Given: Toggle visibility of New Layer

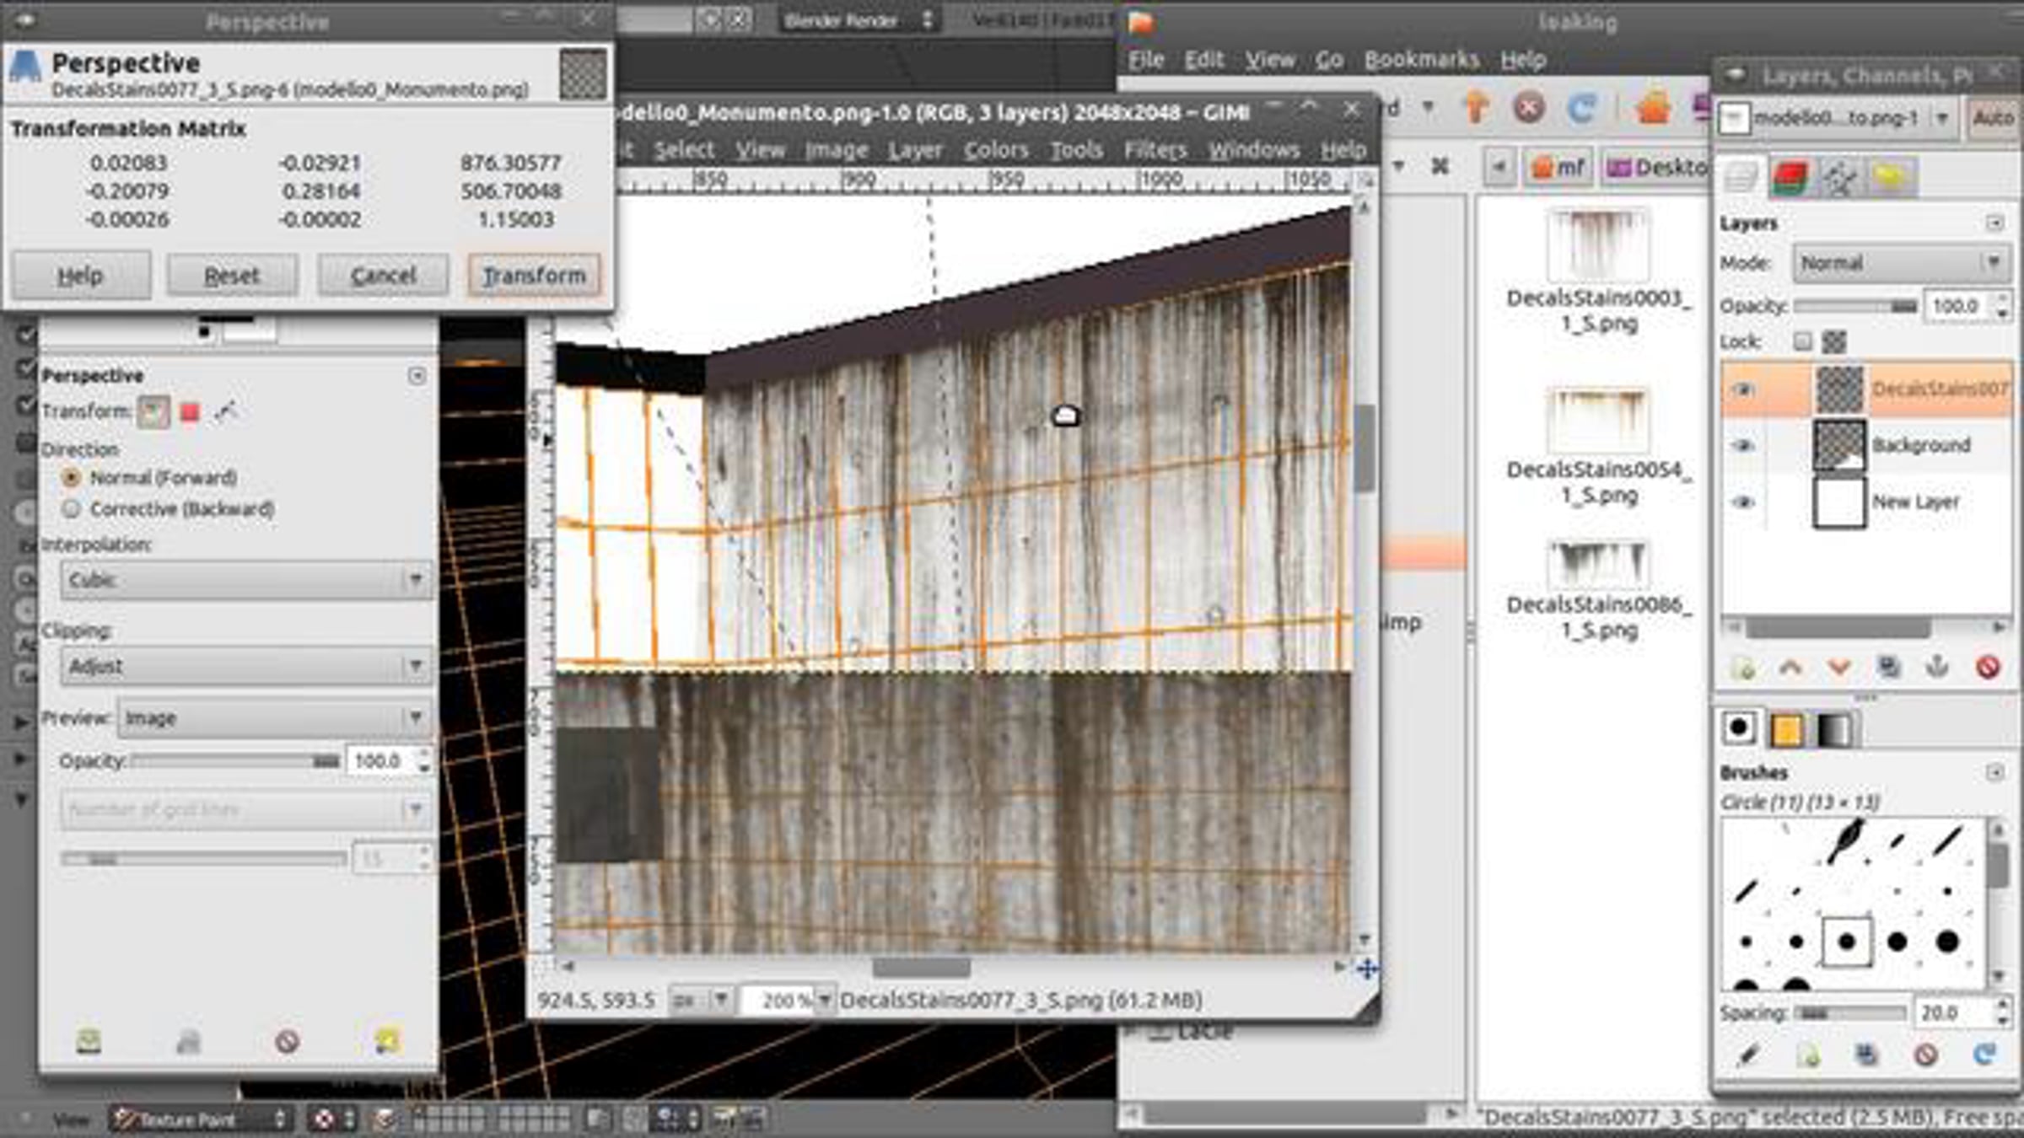Looking at the screenshot, I should 1743,502.
